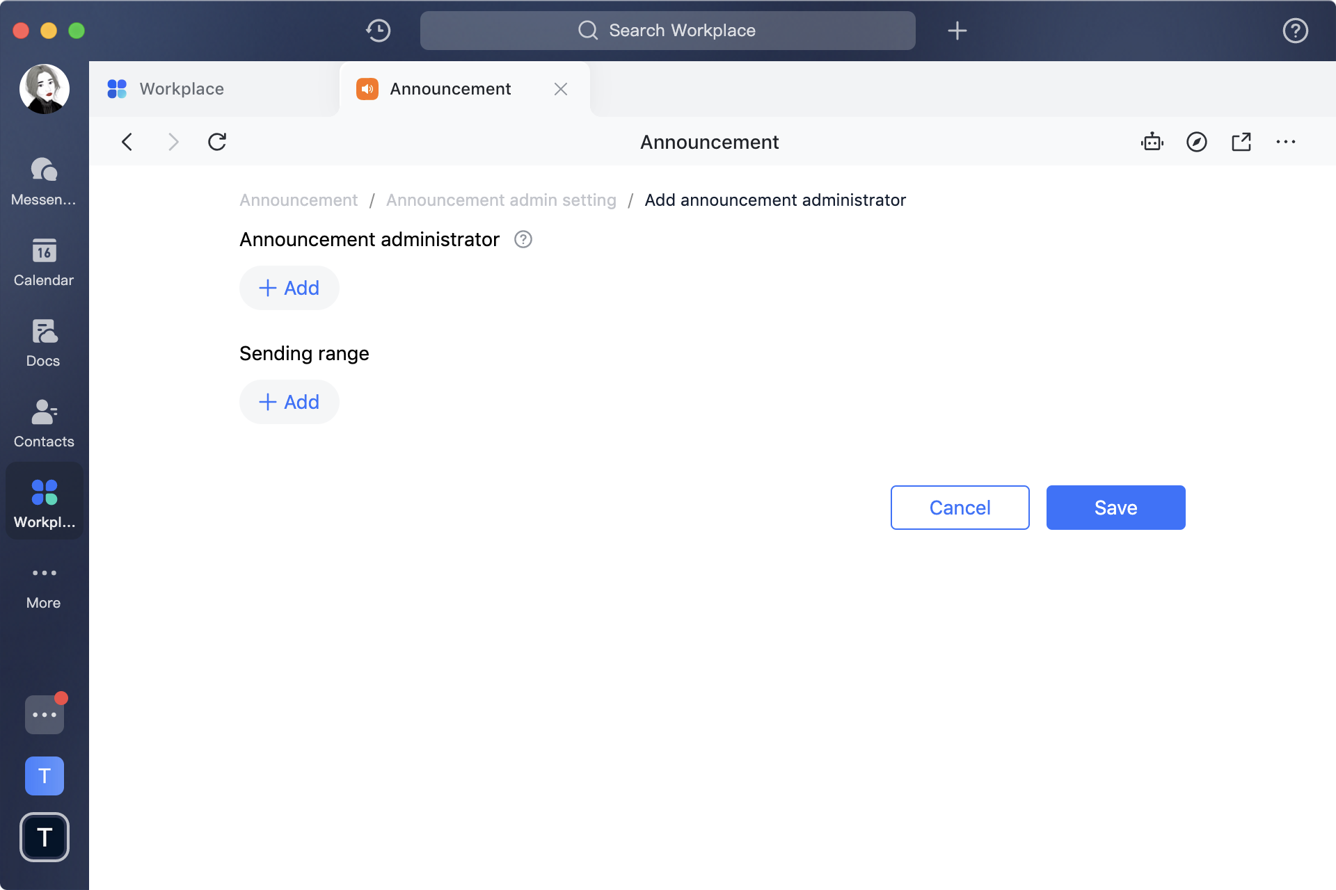Save the administrator settings
Screen dimensions: 1336x890
pos(1115,508)
